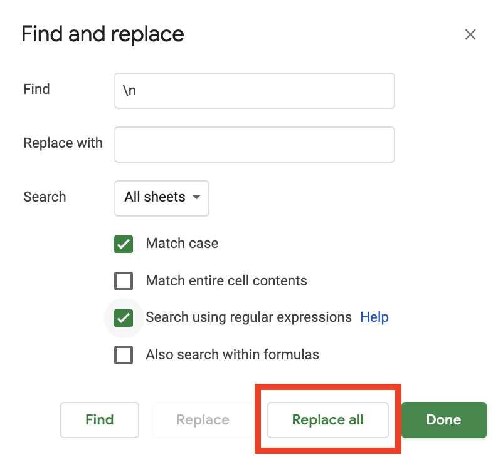Click the Find button

[99, 420]
